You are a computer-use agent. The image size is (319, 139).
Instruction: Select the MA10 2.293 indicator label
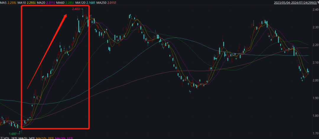[x=27, y=3]
